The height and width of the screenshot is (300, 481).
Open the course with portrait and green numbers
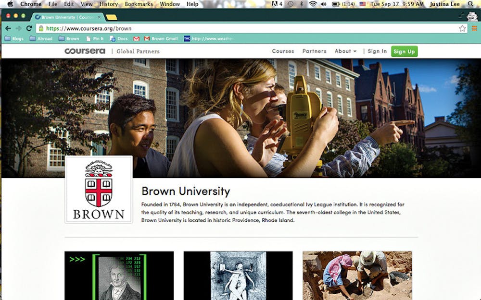(x=119, y=276)
